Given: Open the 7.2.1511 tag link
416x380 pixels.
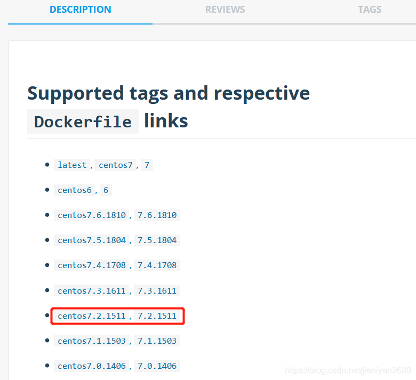Looking at the screenshot, I should [x=157, y=316].
